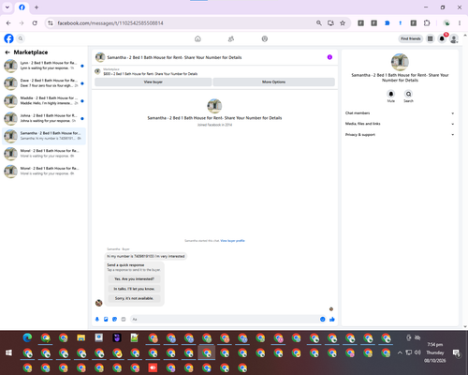Expand the Privacy & support section
Screen dimensions: 468x375
click(400, 135)
